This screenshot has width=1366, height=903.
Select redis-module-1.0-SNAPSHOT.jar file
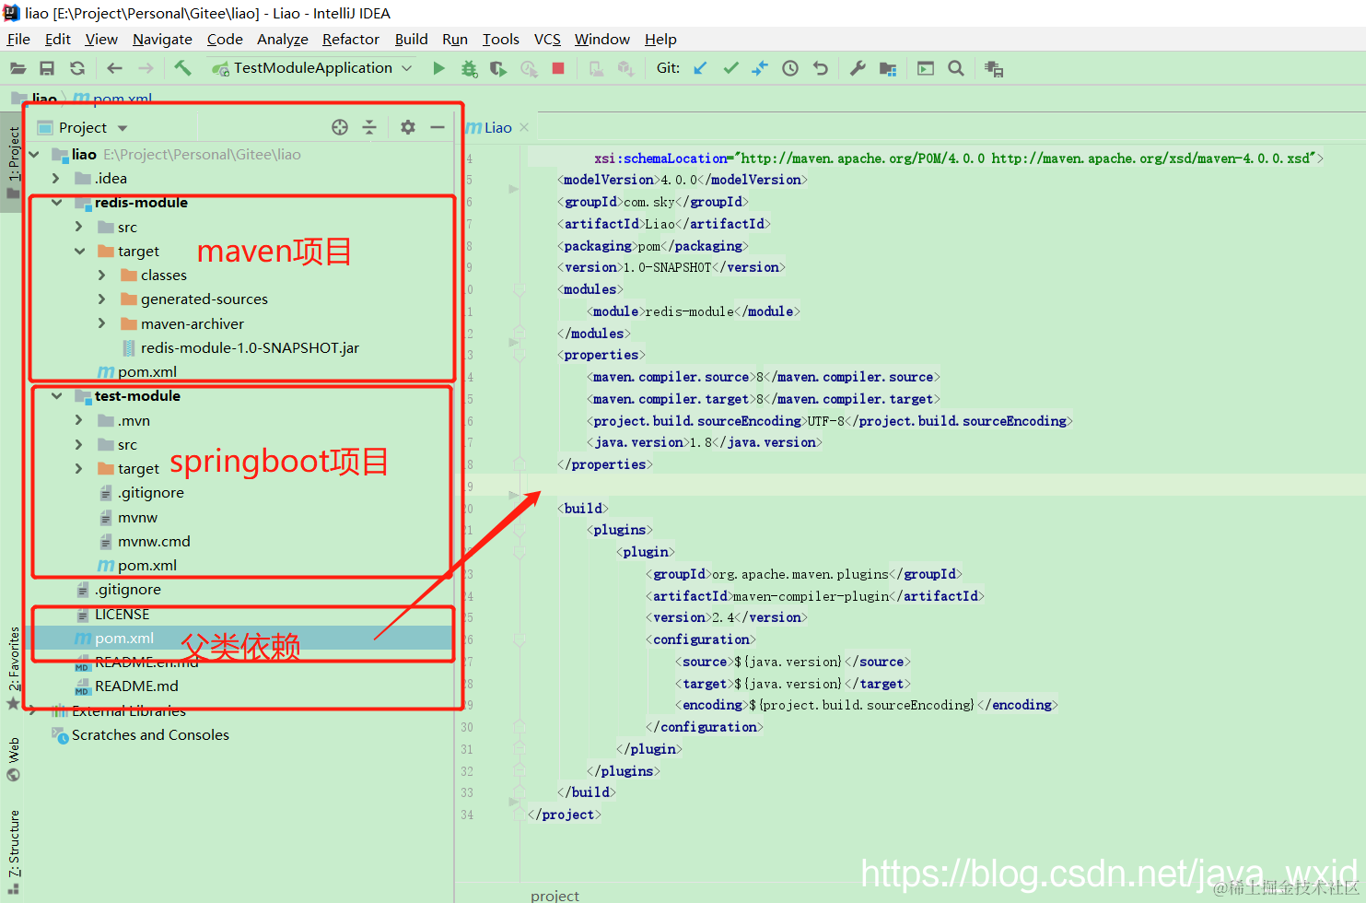tap(250, 347)
